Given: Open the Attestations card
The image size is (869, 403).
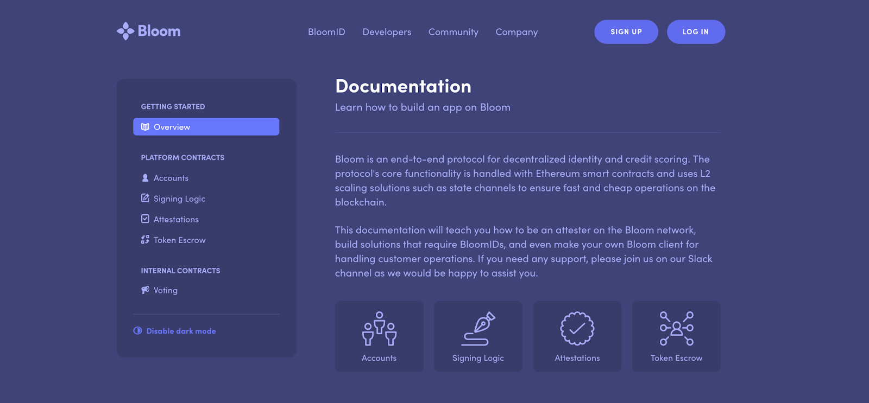Looking at the screenshot, I should 577,336.
